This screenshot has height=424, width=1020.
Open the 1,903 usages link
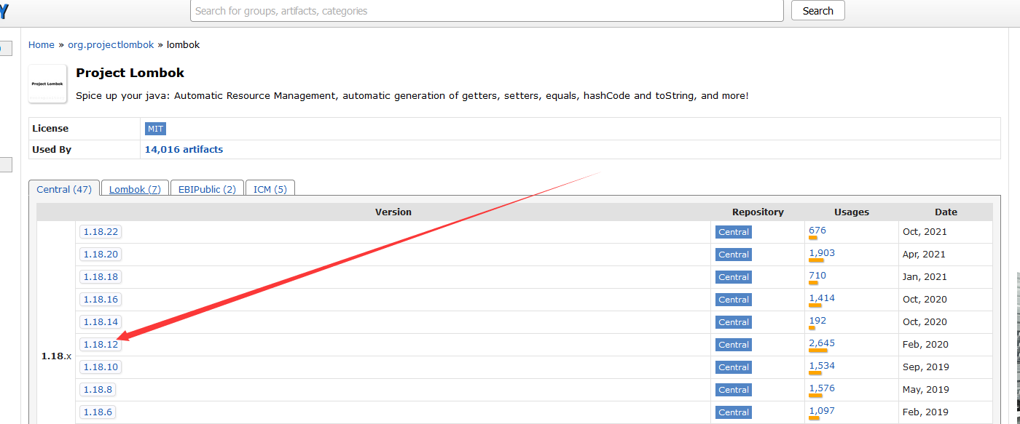[x=822, y=253]
